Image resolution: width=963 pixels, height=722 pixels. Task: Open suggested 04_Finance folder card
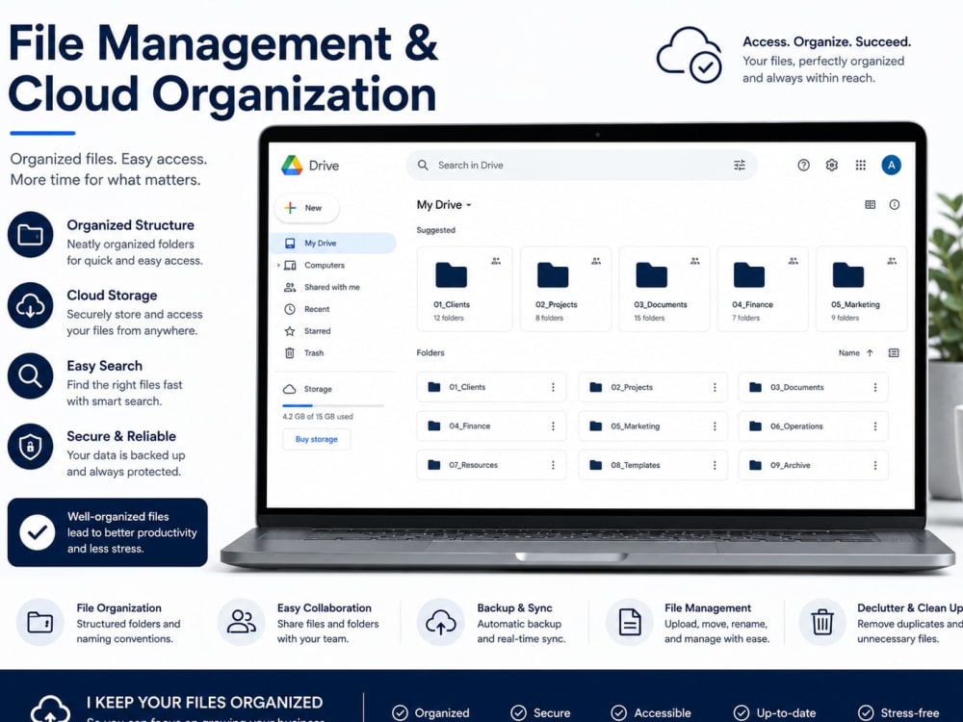[x=762, y=289]
